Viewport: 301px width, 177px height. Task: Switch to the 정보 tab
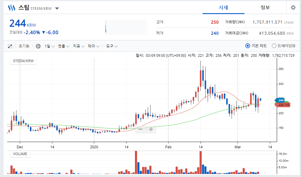tap(265, 7)
